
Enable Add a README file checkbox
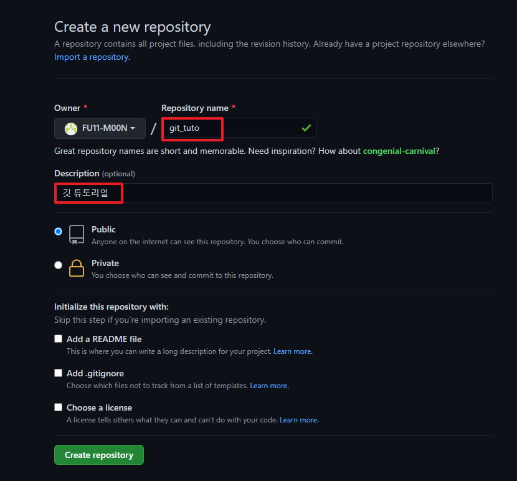[x=59, y=339]
